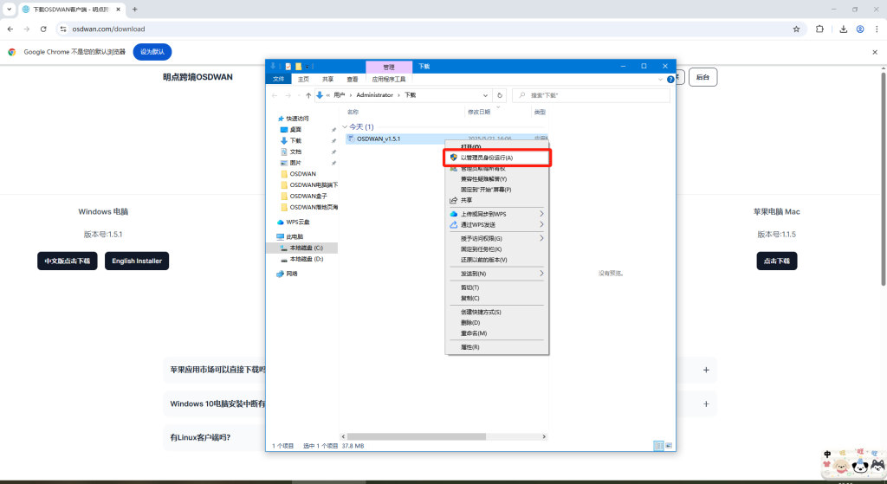
Task: Dismiss the default browser infobar
Action: 875,52
